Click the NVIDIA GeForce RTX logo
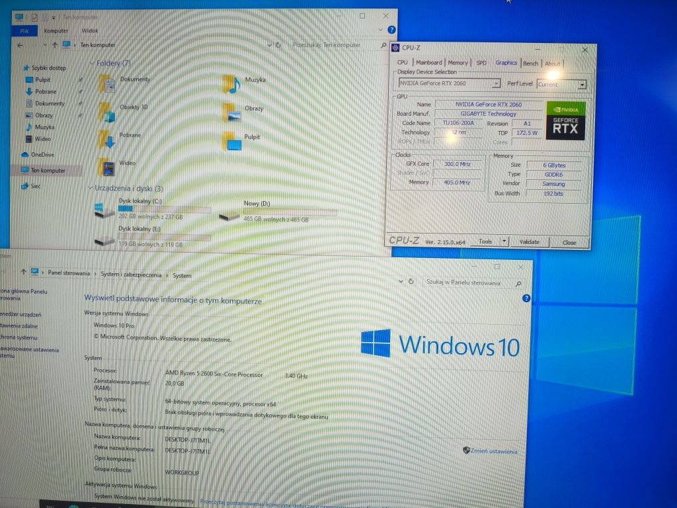This screenshot has height=508, width=677. click(x=565, y=120)
